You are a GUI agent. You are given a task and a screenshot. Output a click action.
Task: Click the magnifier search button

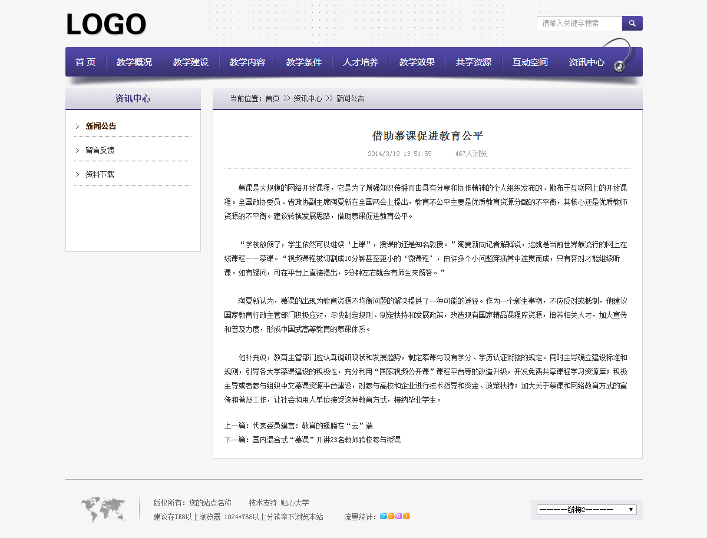click(632, 24)
